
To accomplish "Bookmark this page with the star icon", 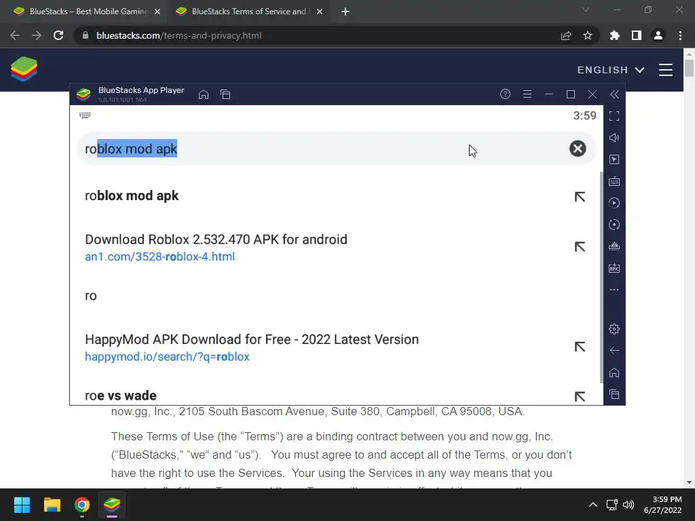I will (588, 35).
